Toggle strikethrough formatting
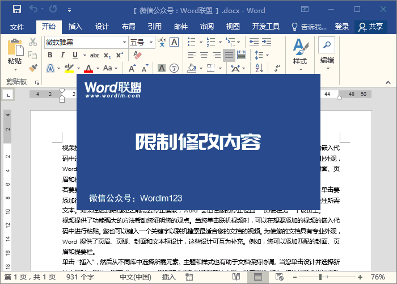Image resolution: width=397 pixels, height=284 pixels. 95,55
